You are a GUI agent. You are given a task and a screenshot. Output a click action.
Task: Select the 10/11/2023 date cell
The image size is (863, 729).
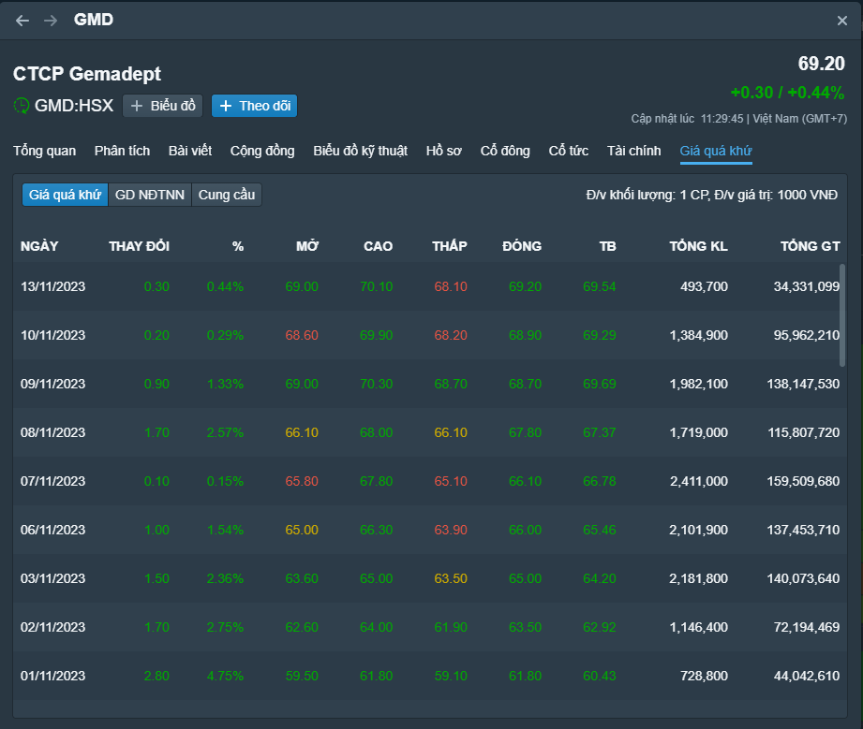pos(52,335)
